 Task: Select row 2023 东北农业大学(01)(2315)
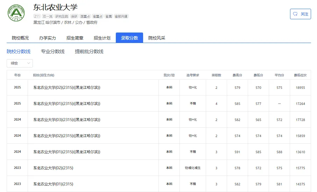pos(159,184)
